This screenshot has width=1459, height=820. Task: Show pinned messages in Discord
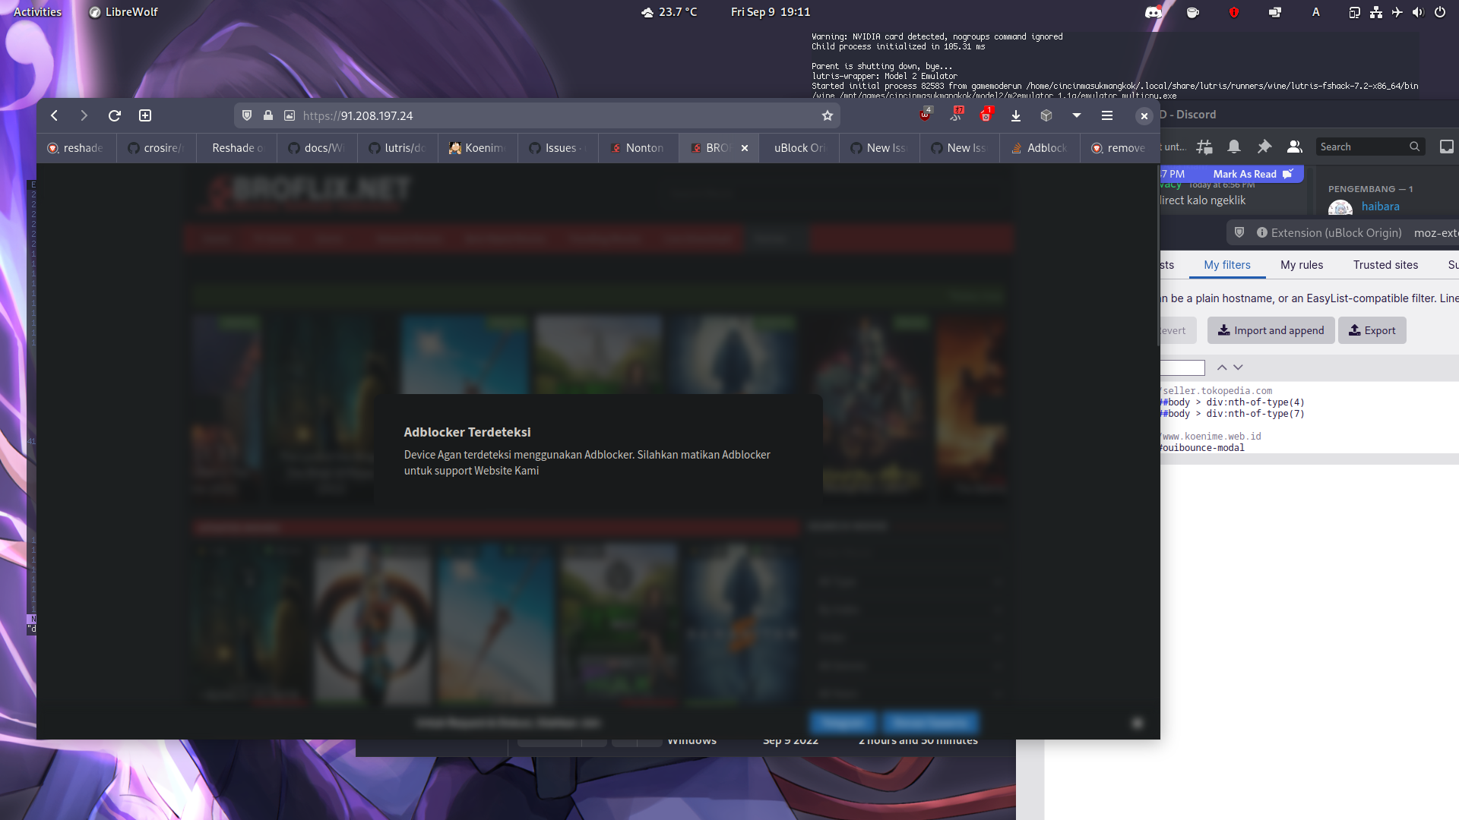[x=1264, y=147]
